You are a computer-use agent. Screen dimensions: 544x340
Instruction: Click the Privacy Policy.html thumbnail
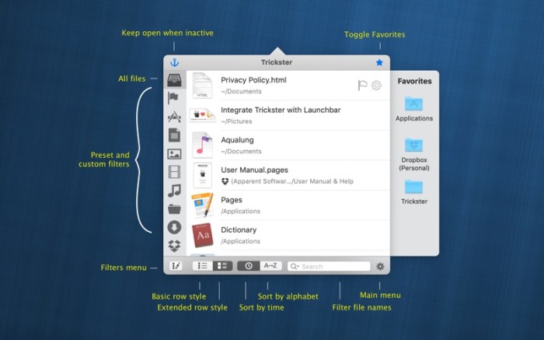pyautogui.click(x=203, y=86)
